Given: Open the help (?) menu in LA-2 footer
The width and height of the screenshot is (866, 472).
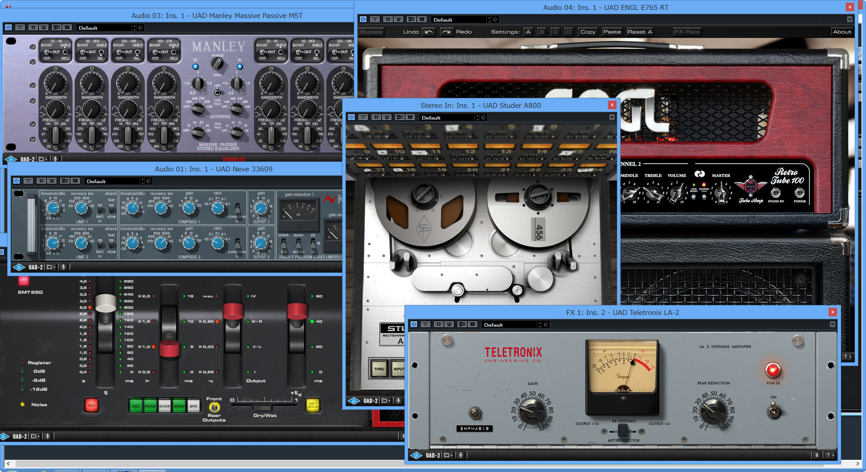Looking at the screenshot, I should click(830, 455).
